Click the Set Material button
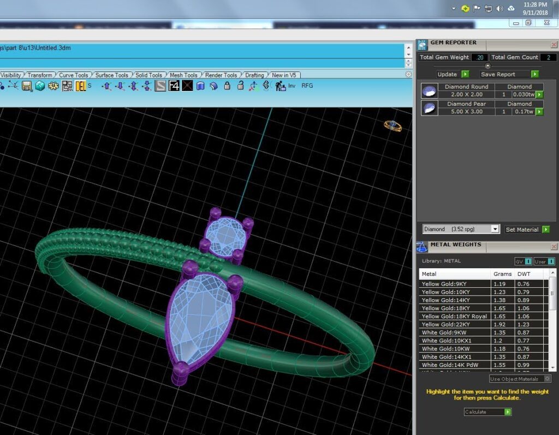559x435 pixels. click(527, 229)
